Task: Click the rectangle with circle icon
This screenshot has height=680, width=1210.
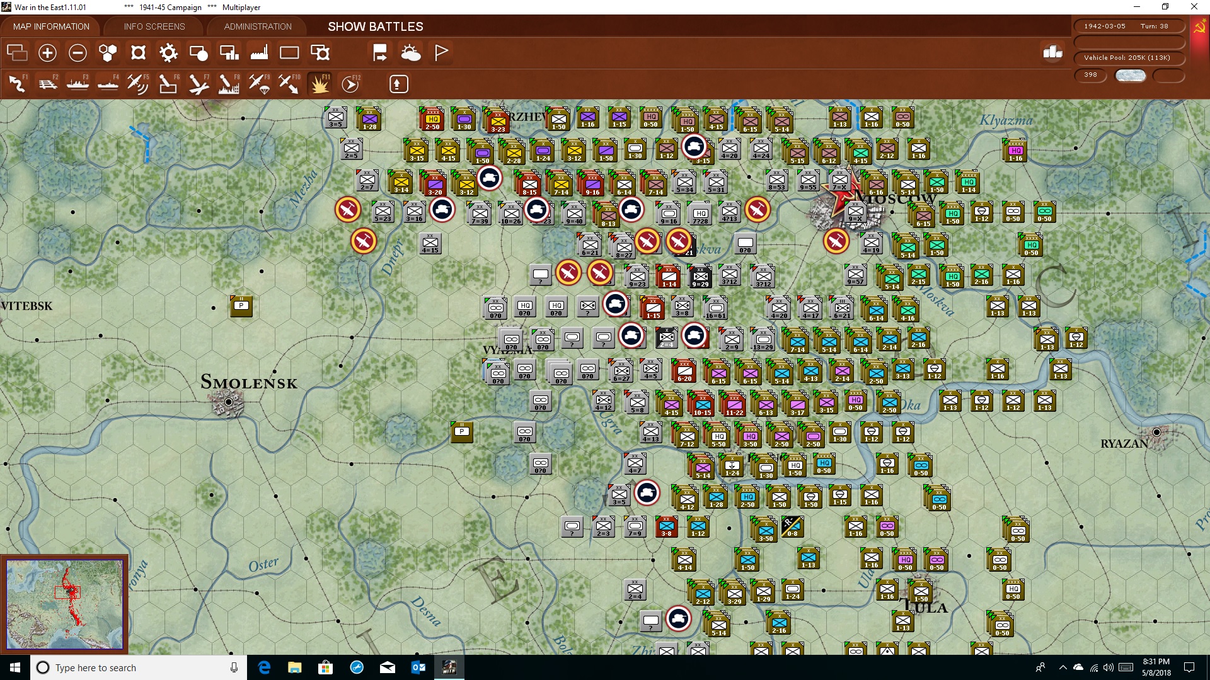Action: [x=199, y=53]
